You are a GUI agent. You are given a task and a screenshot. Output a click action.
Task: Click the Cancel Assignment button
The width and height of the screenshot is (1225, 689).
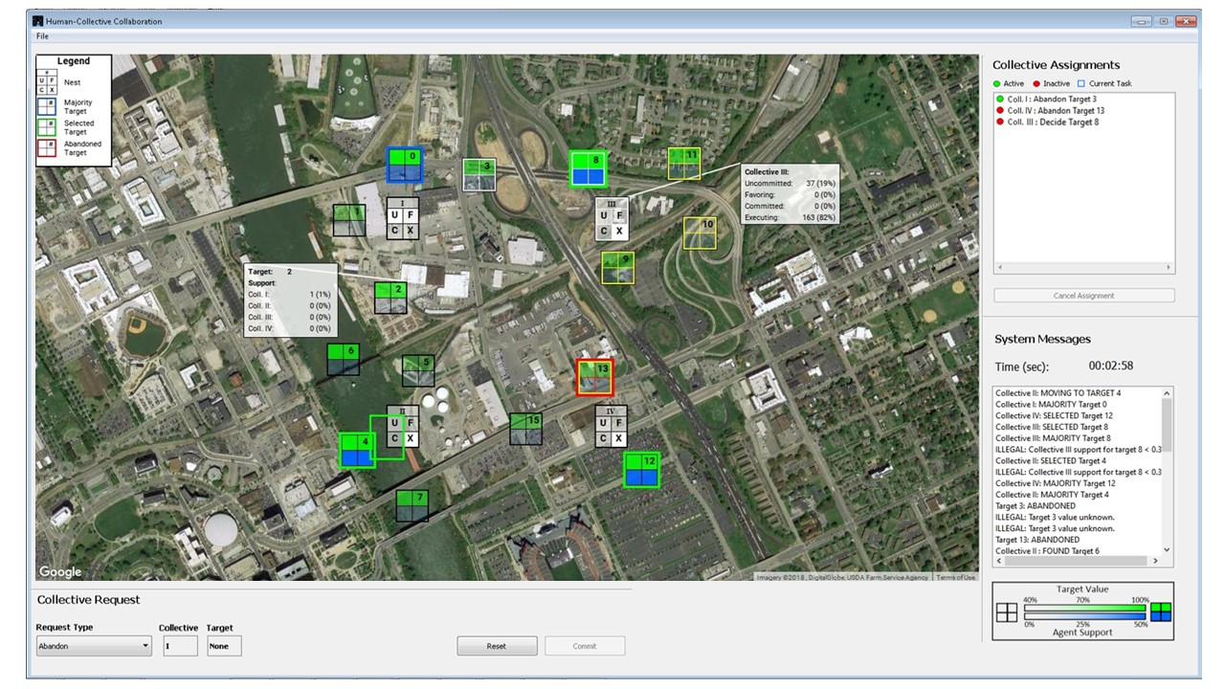coord(1083,296)
